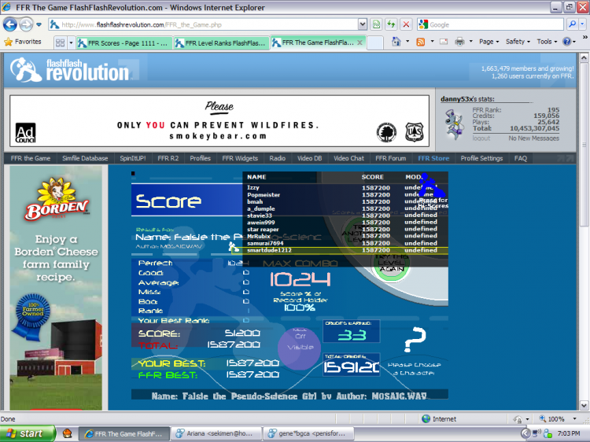Open the Video Chat nav link
Image resolution: width=590 pixels, height=442 pixels.
[348, 158]
